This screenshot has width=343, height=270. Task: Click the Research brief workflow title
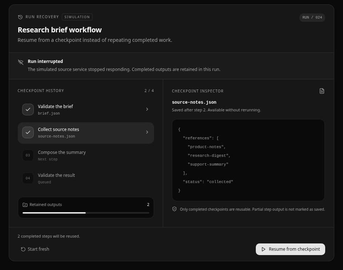pyautogui.click(x=60, y=30)
